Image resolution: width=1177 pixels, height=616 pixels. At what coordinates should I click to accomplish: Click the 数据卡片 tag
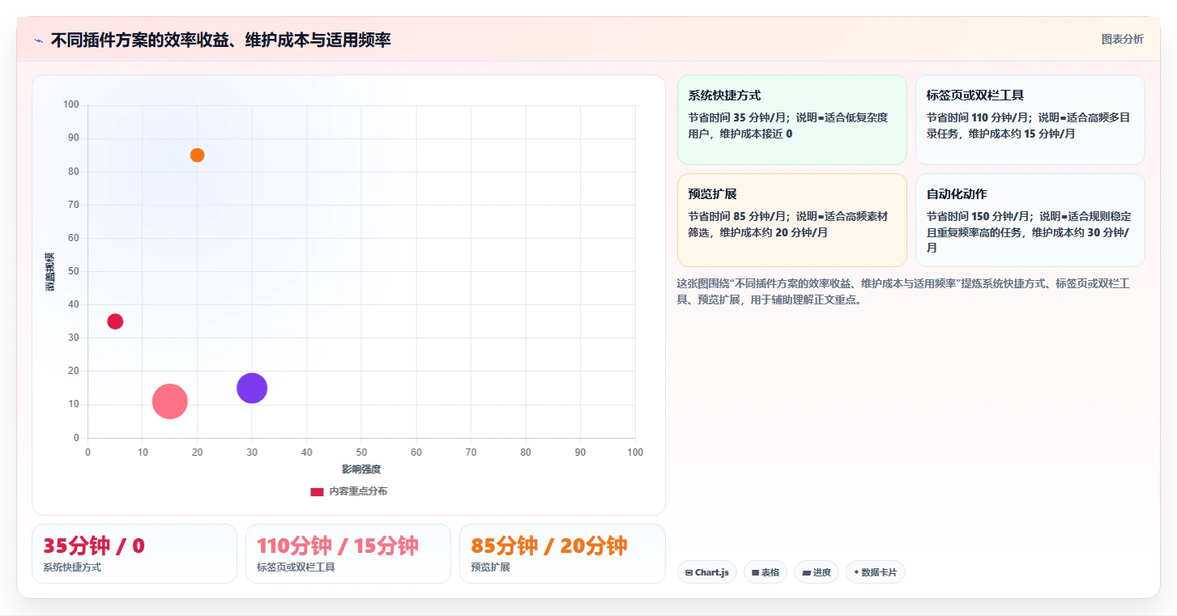click(x=875, y=572)
